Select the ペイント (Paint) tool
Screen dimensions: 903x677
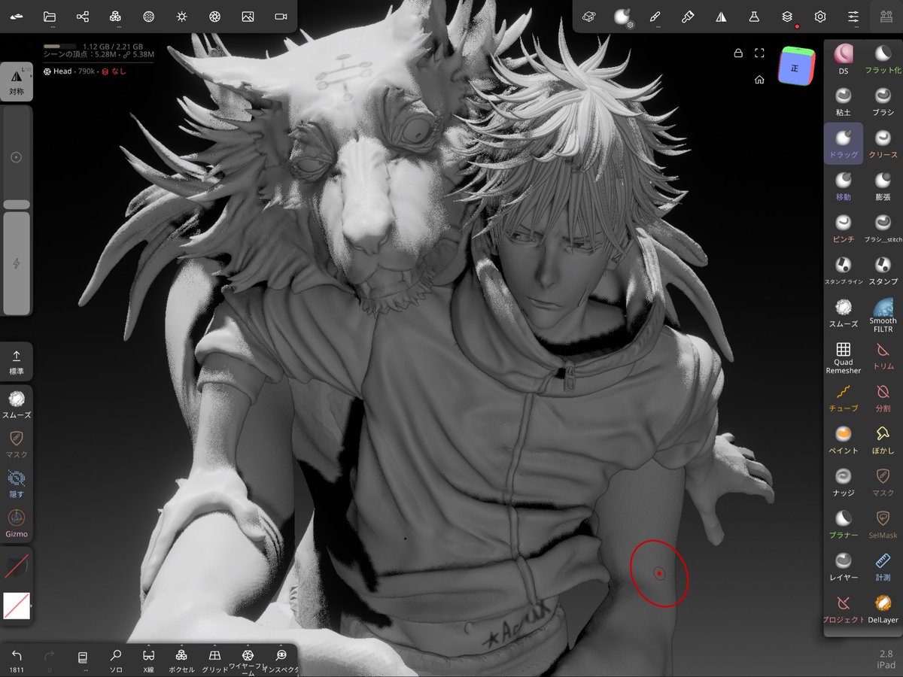(844, 439)
